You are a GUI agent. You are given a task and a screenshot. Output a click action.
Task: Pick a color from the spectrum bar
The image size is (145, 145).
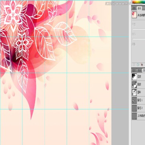[x=139, y=2]
